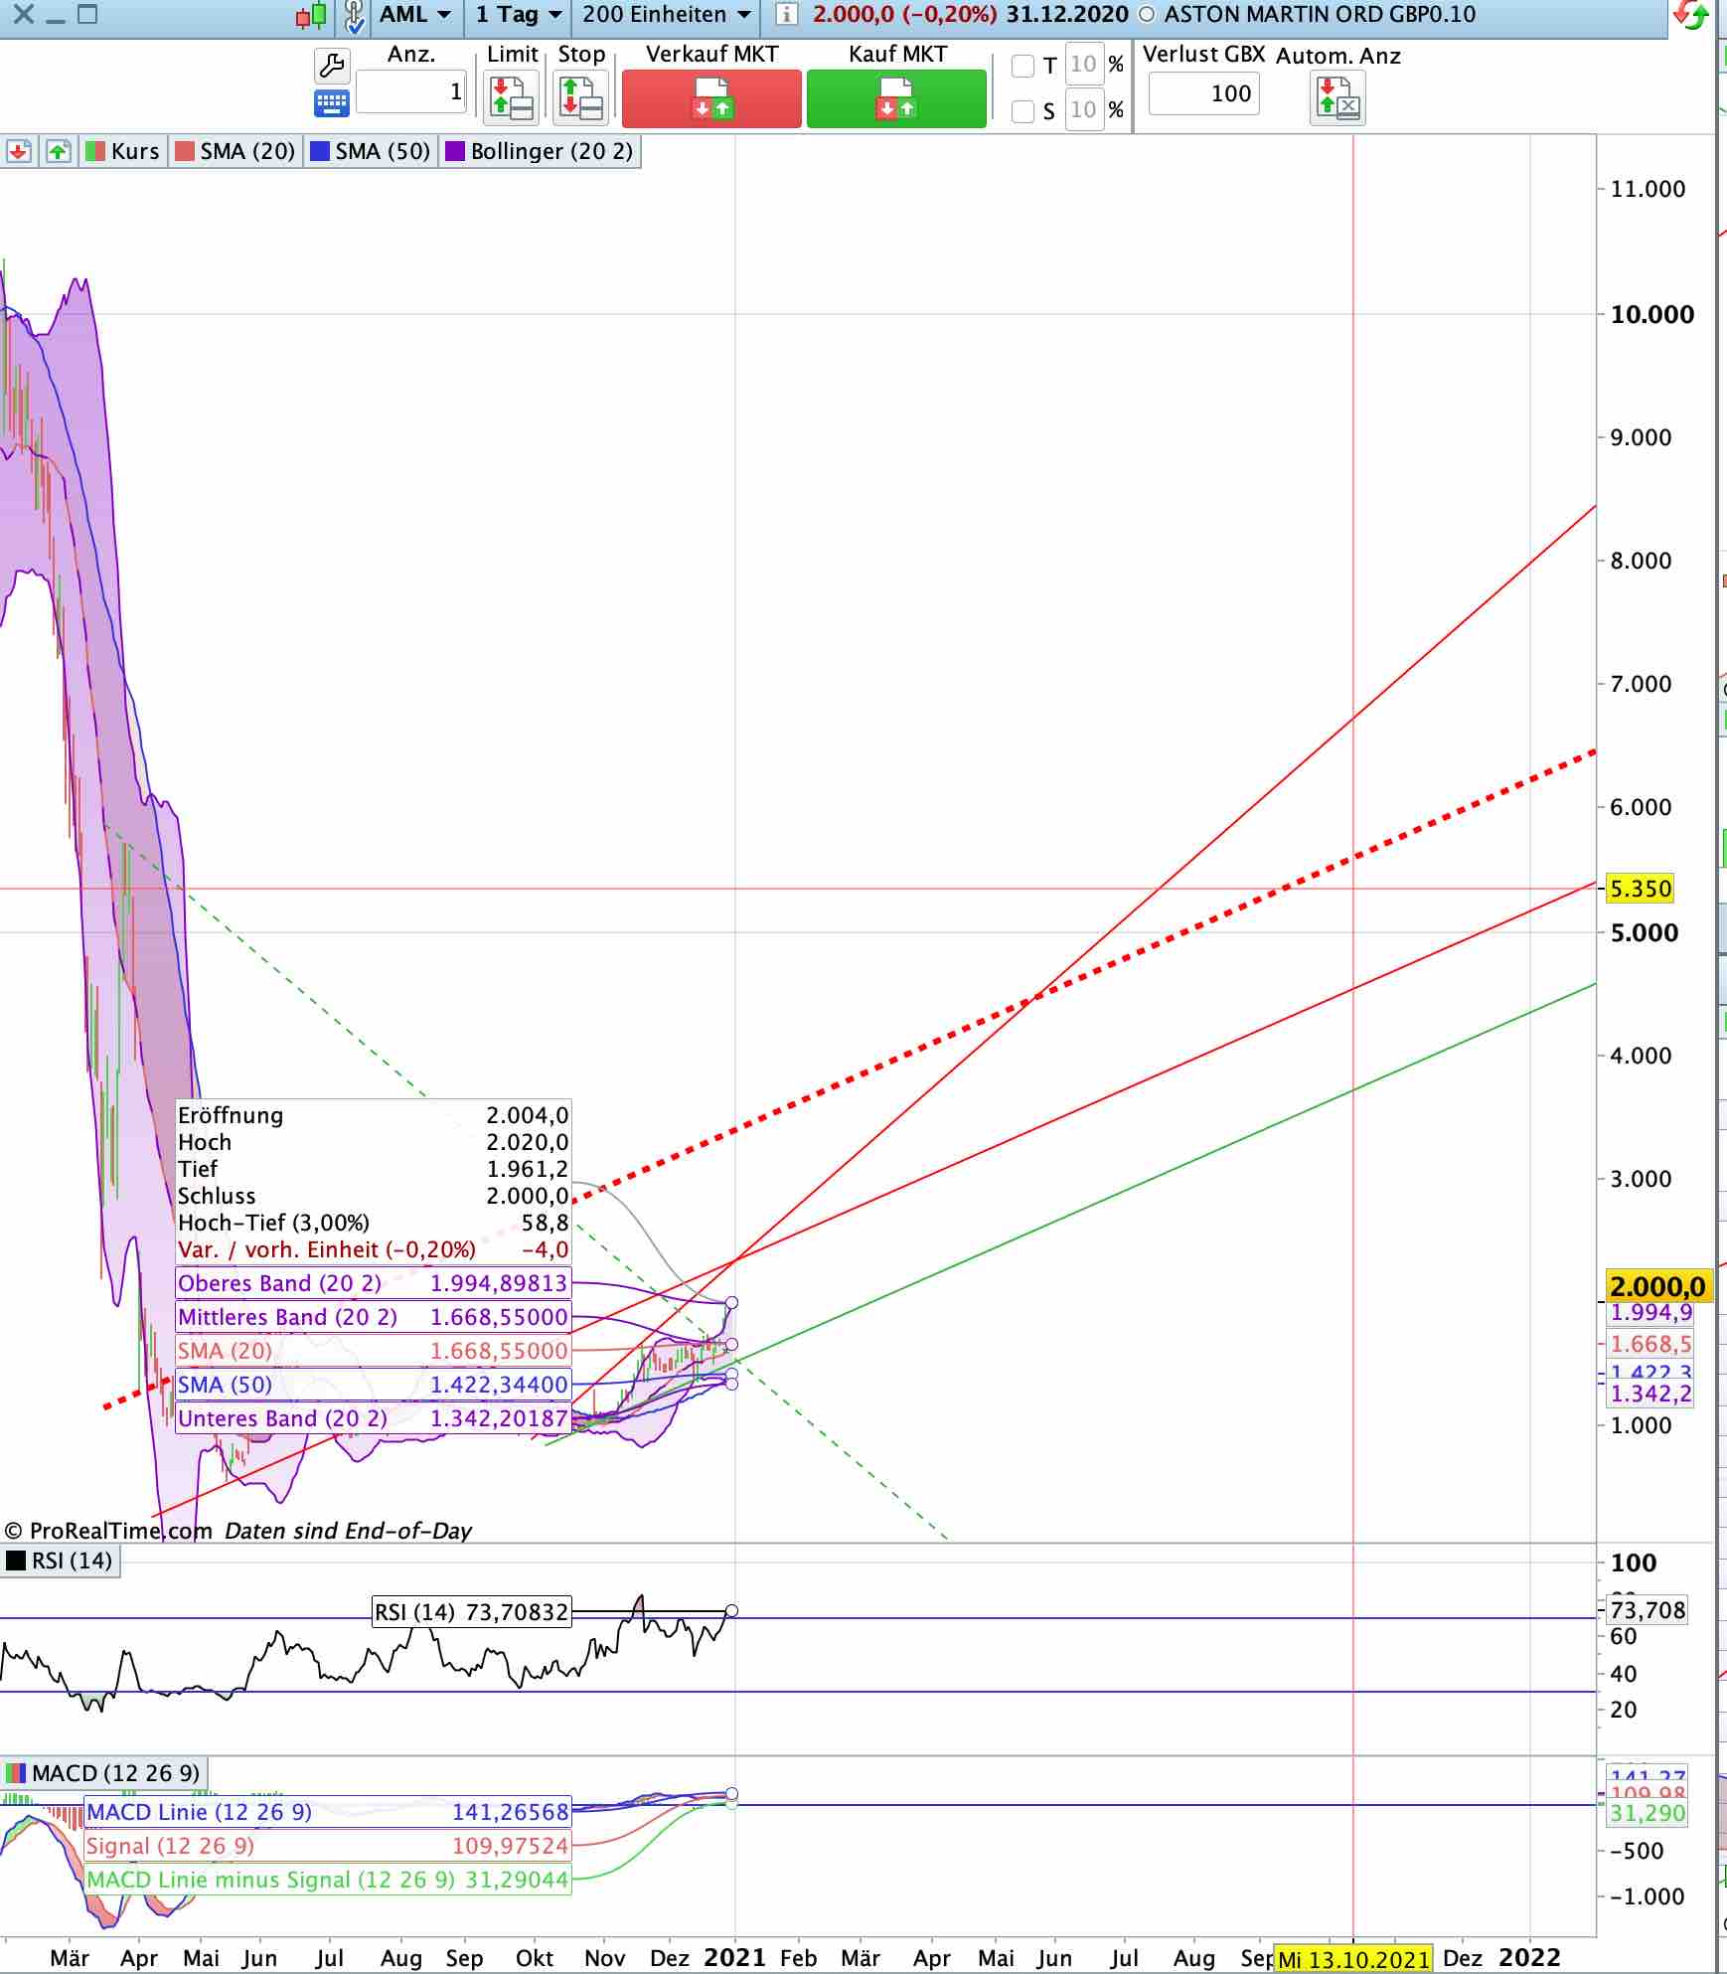Click the Schluss 2.000,0 row
This screenshot has width=1727, height=1974.
coord(374,1196)
